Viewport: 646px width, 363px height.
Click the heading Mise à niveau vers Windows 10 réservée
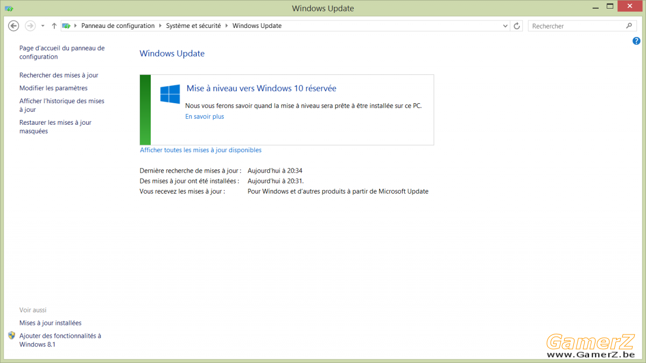tap(262, 88)
